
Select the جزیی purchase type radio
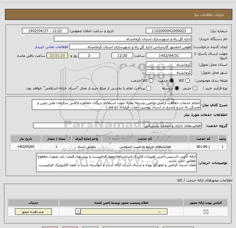pos(195,88)
